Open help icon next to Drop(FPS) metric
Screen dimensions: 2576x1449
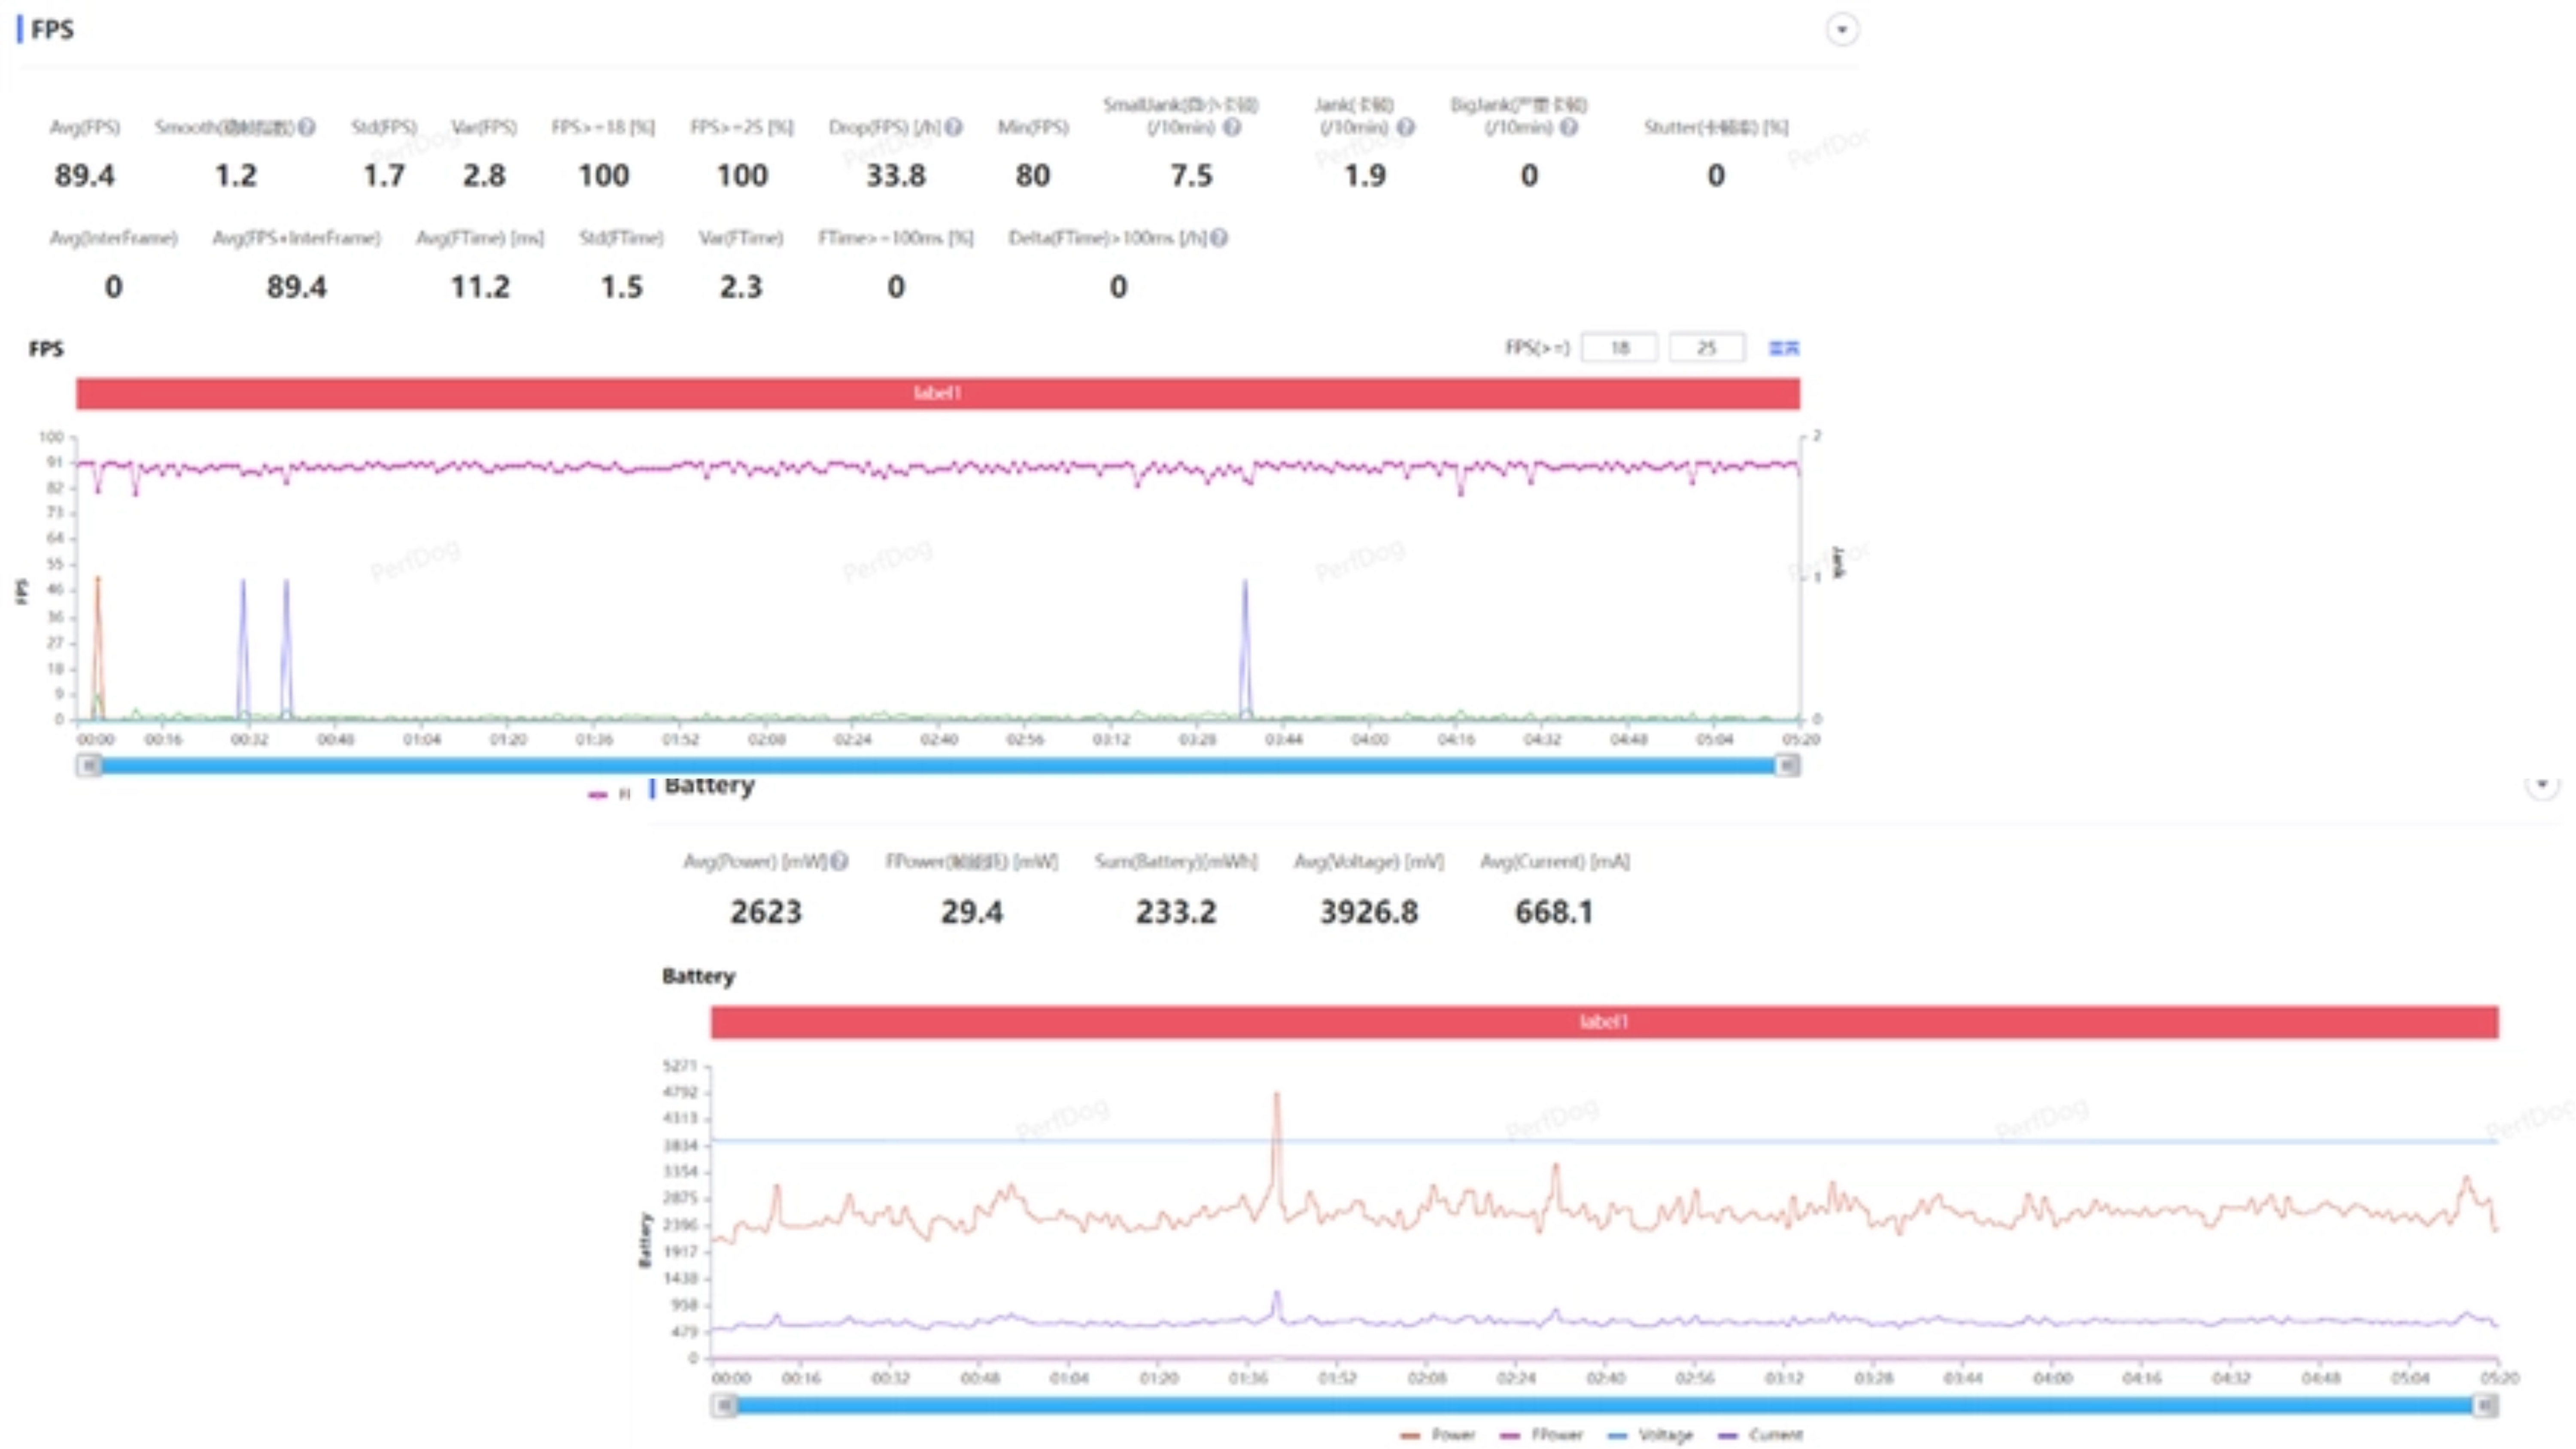point(954,127)
